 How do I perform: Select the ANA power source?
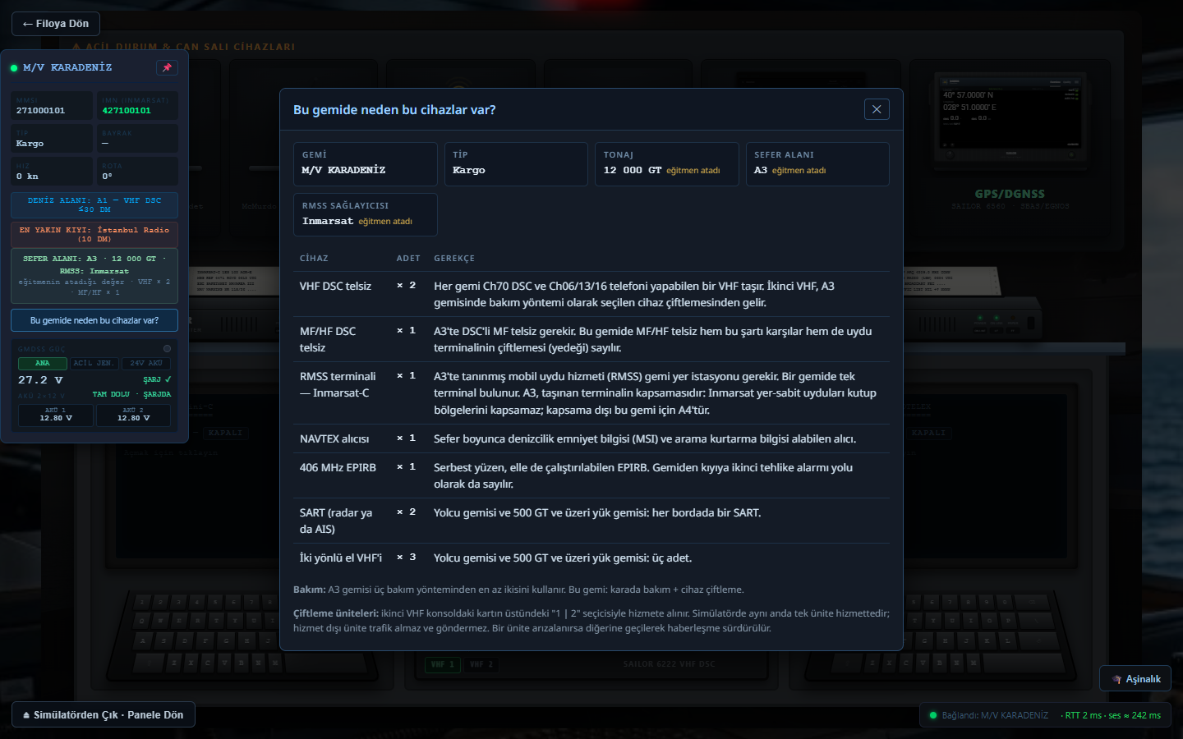tap(43, 363)
